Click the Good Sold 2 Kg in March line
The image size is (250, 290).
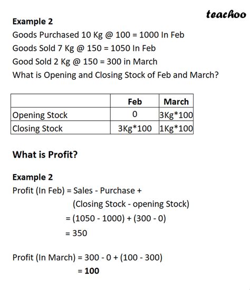85,62
